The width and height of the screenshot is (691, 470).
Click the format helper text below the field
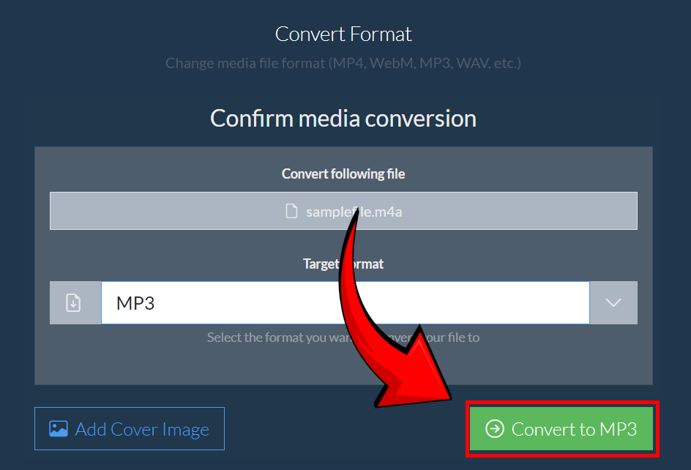[343, 337]
